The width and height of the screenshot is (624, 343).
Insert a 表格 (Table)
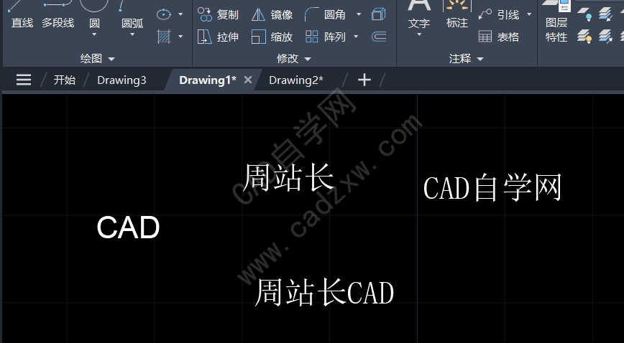[x=499, y=37]
